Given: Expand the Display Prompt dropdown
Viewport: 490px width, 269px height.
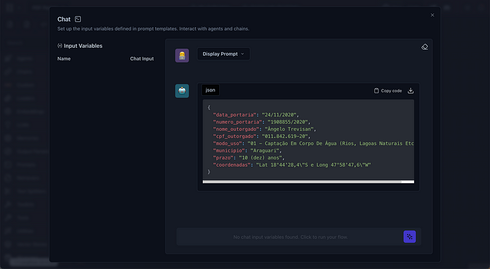Looking at the screenshot, I should pyautogui.click(x=223, y=54).
